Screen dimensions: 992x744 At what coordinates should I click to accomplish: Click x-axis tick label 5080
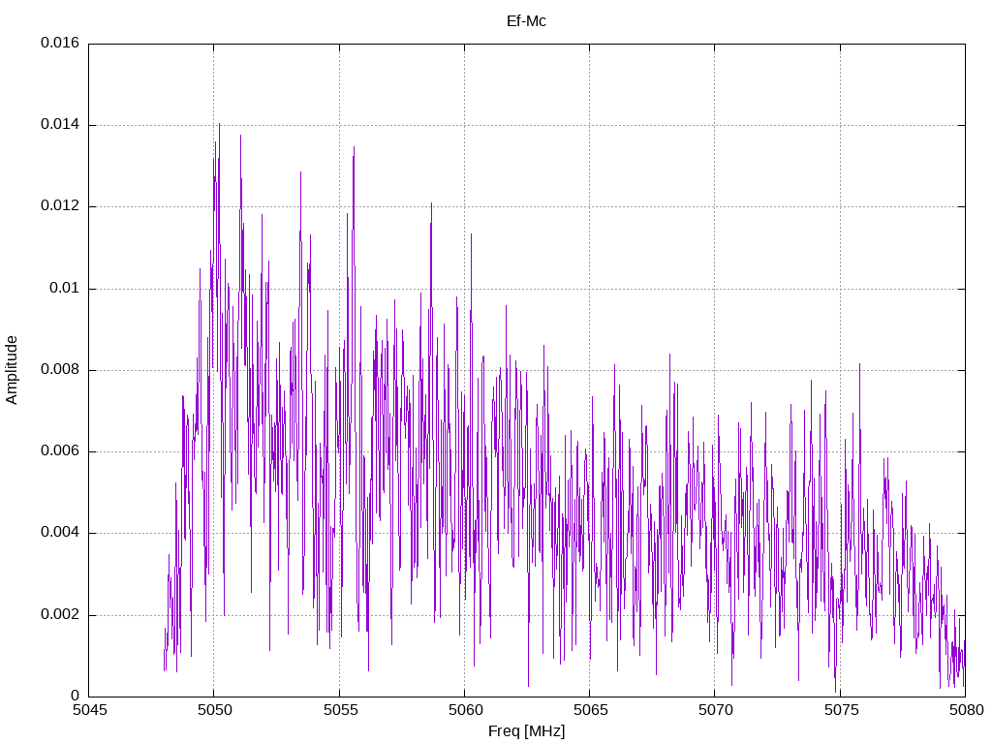[967, 710]
